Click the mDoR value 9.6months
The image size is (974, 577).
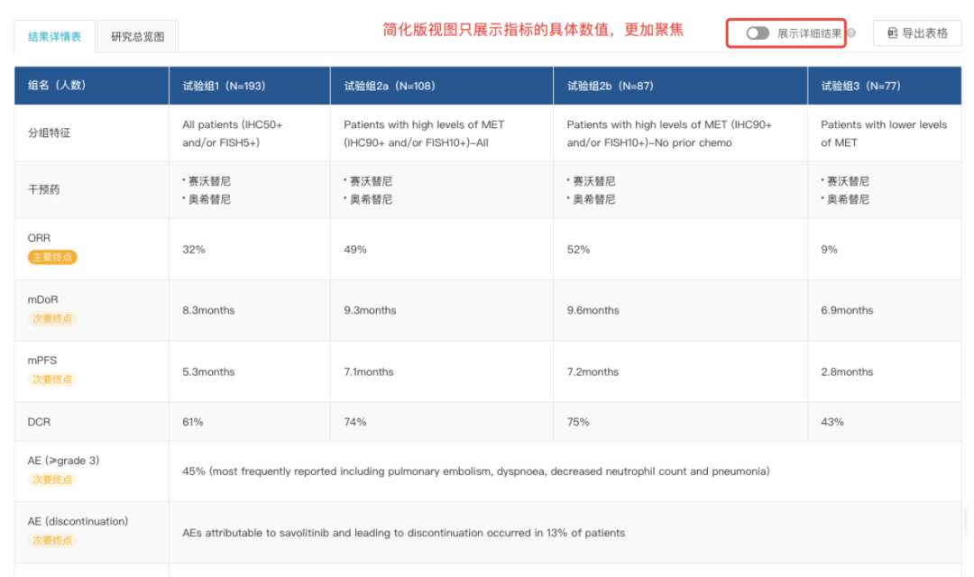[593, 310]
